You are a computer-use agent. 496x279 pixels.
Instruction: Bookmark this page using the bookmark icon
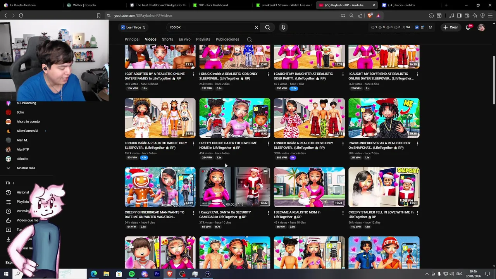(98, 15)
